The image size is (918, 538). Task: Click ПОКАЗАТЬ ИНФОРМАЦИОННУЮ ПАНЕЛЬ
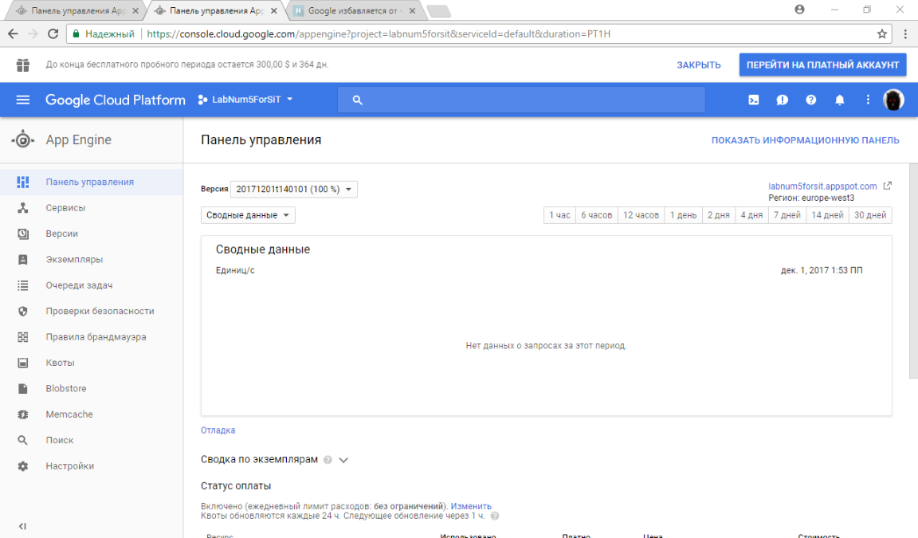pyautogui.click(x=805, y=140)
